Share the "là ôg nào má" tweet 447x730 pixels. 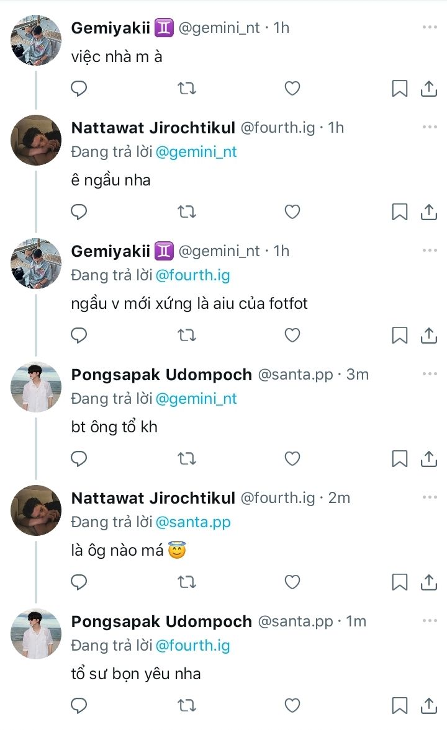tap(429, 582)
